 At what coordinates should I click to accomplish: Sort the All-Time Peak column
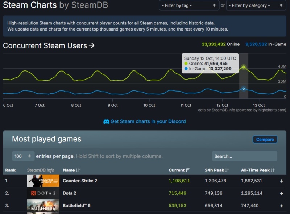pos(272,170)
